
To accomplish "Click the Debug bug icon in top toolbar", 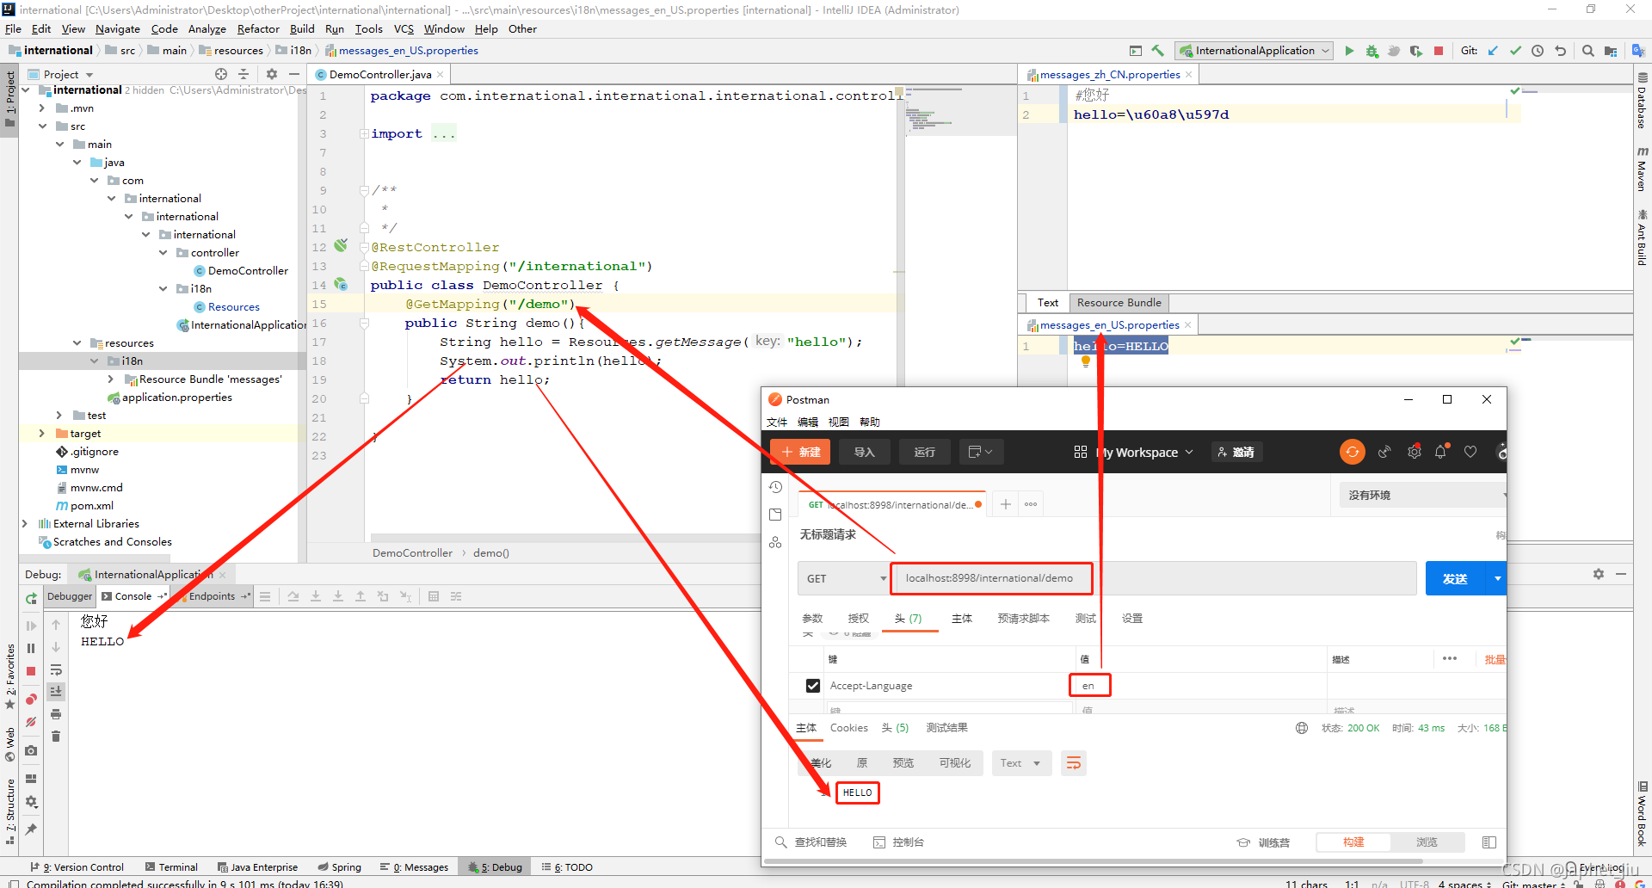I will coord(1372,51).
